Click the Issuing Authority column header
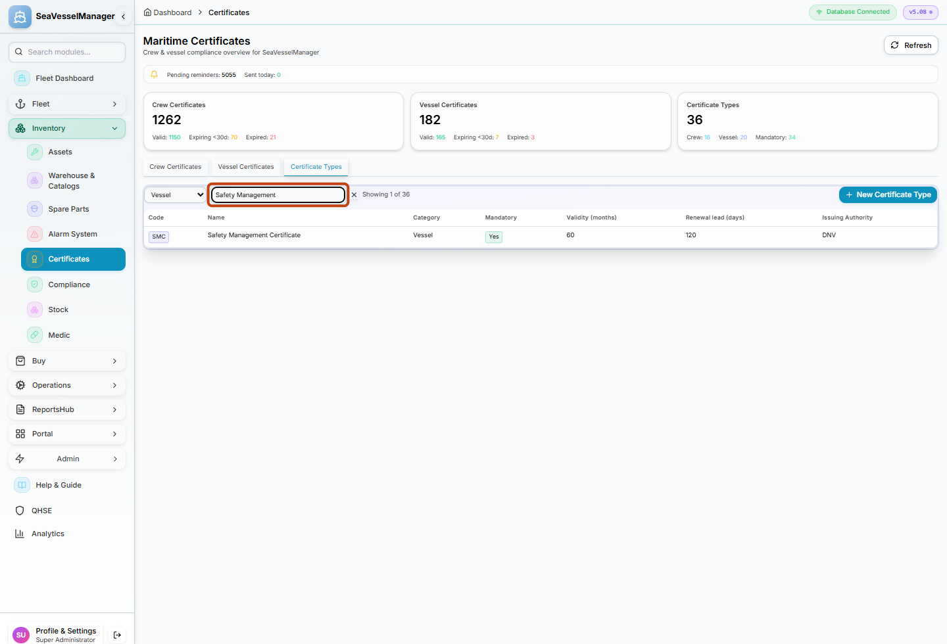The image size is (947, 644). (847, 218)
